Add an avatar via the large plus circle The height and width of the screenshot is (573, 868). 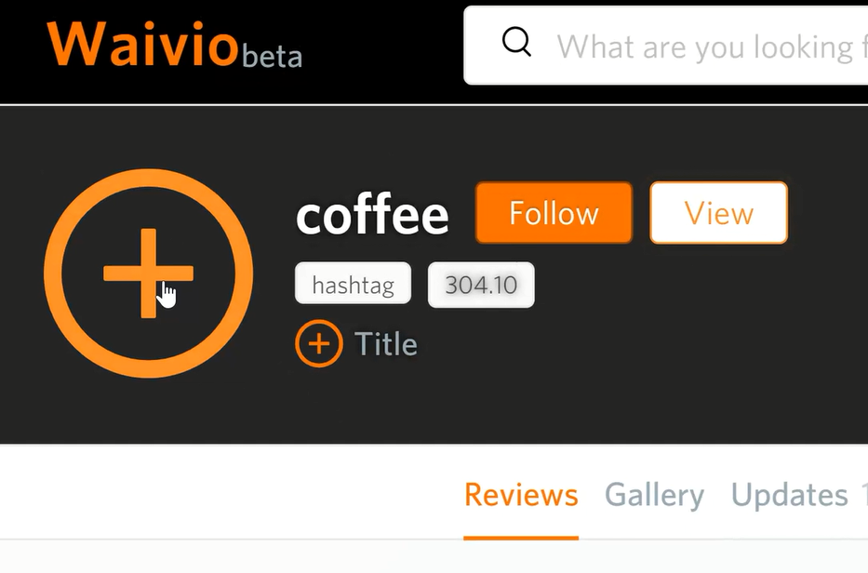(x=148, y=273)
